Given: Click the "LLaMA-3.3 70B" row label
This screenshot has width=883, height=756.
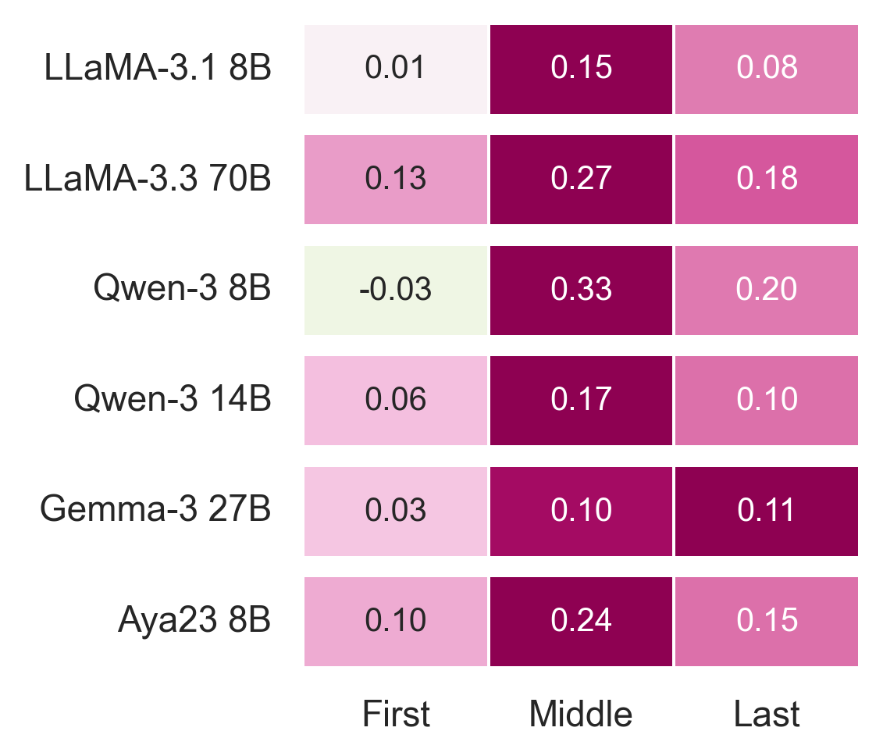Looking at the screenshot, I should (148, 180).
